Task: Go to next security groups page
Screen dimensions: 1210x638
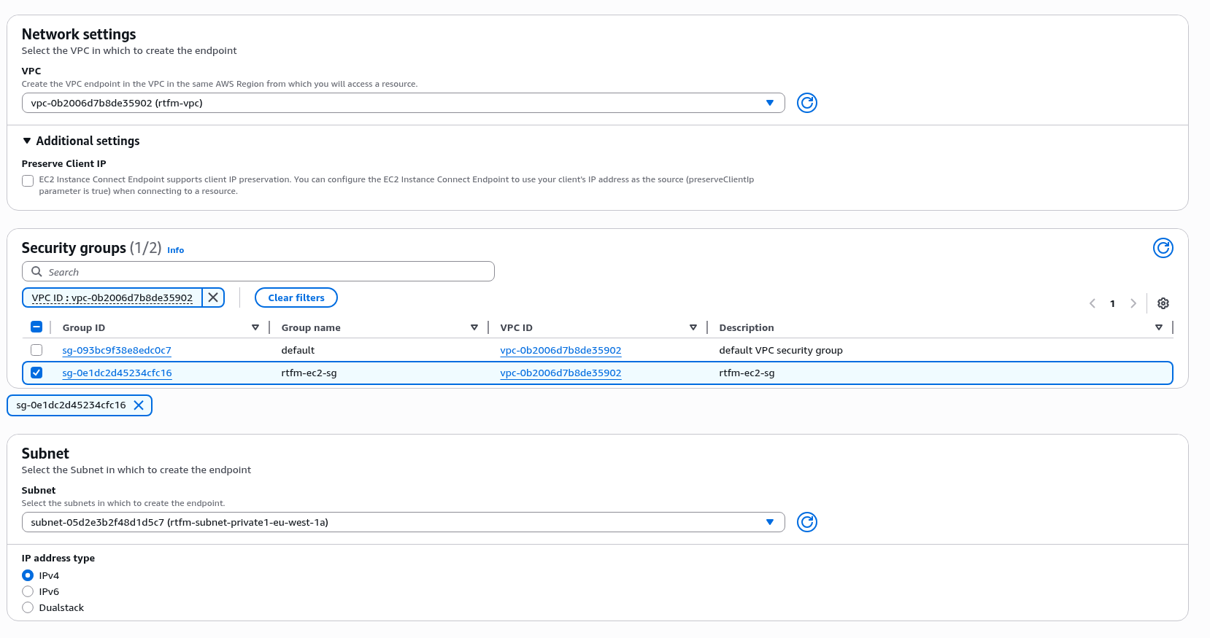Action: click(x=1133, y=303)
